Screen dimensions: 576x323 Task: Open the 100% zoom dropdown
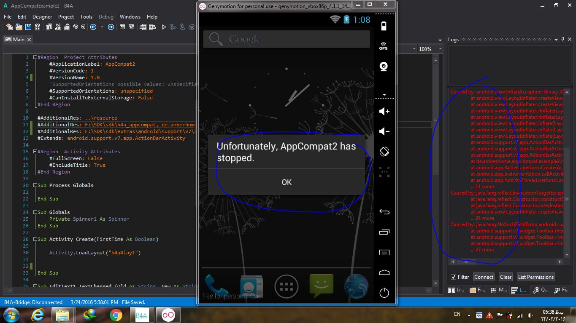click(440, 49)
